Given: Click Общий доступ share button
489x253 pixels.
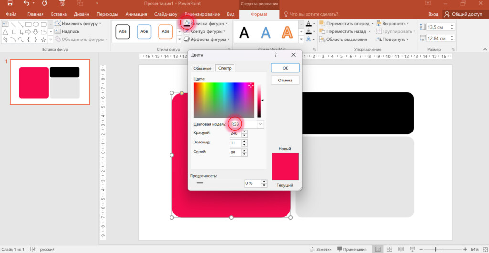Looking at the screenshot, I should tap(463, 14).
